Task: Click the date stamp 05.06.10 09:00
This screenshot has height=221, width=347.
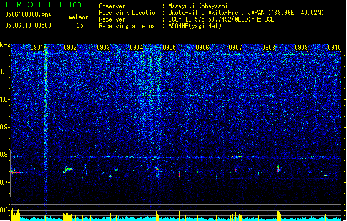Action: pyautogui.click(x=28, y=25)
